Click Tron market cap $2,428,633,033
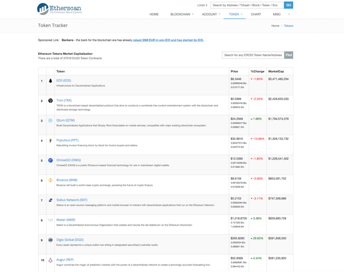344x272 pixels. pos(278,99)
